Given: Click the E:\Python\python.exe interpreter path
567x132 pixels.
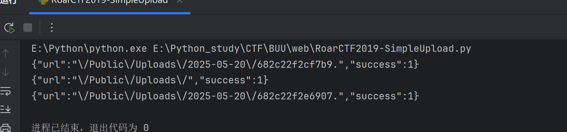Looking at the screenshot, I should pos(89,49).
